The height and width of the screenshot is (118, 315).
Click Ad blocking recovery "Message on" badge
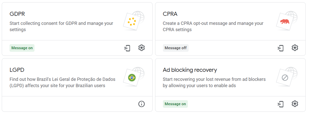[175, 104]
